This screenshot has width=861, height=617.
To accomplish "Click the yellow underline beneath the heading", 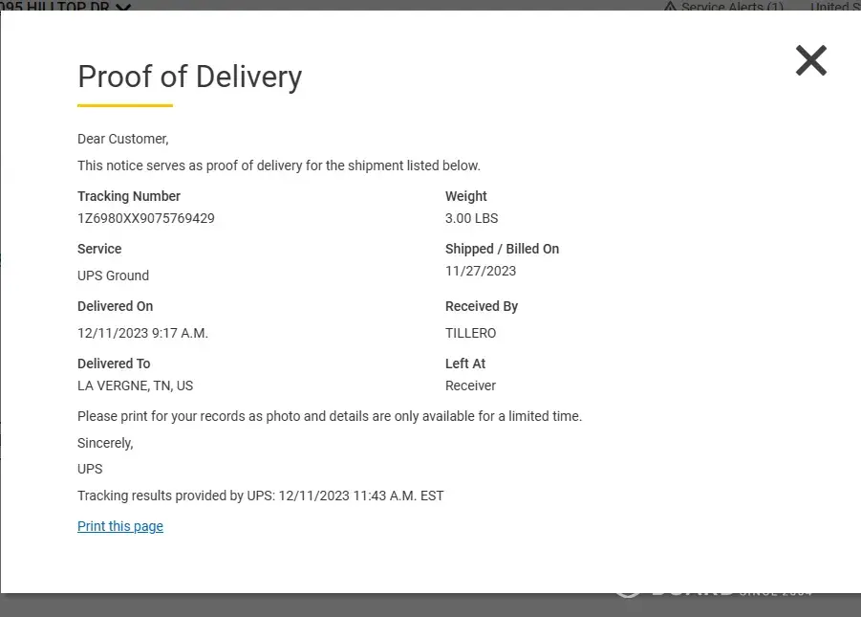I will tap(125, 105).
